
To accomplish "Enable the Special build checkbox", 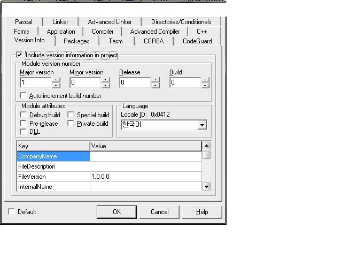I will [71, 115].
